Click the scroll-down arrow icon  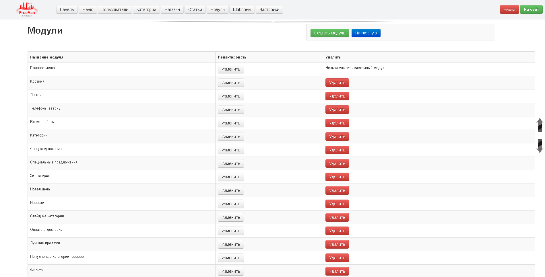(540, 146)
